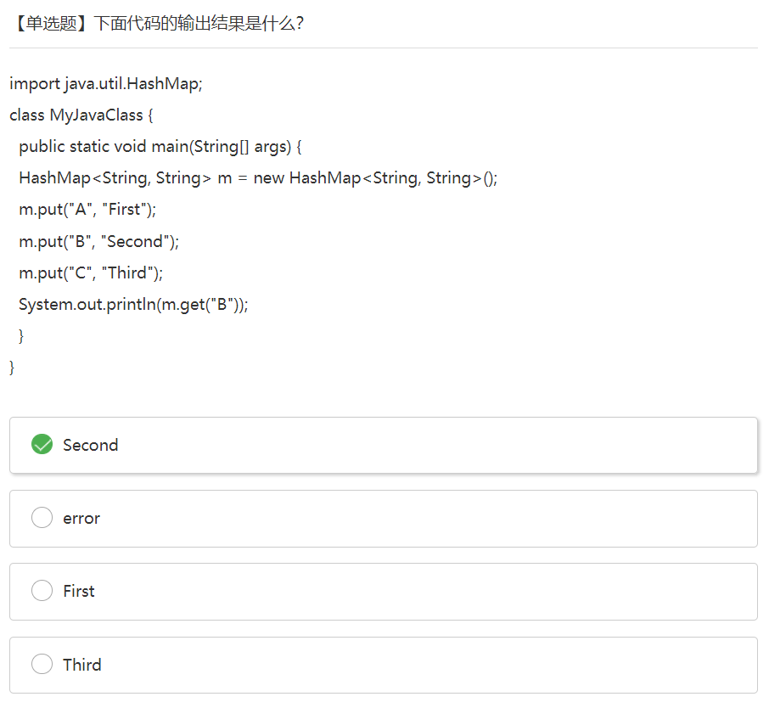This screenshot has width=769, height=708.
Task: Click the "Second" answer text label
Action: pyautogui.click(x=90, y=445)
